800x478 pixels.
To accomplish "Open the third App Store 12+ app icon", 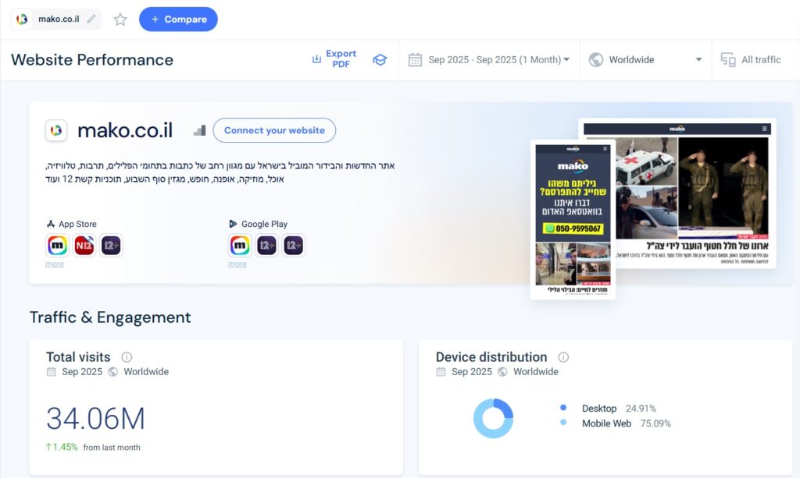I will [111, 246].
